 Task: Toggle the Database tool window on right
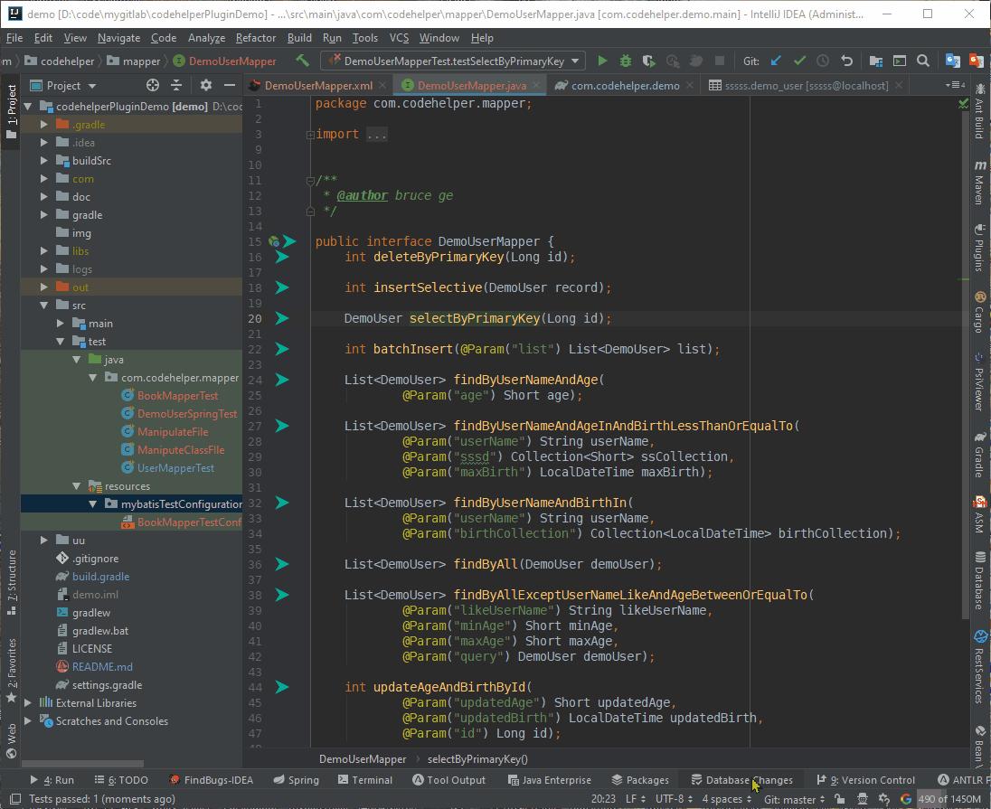coord(979,582)
